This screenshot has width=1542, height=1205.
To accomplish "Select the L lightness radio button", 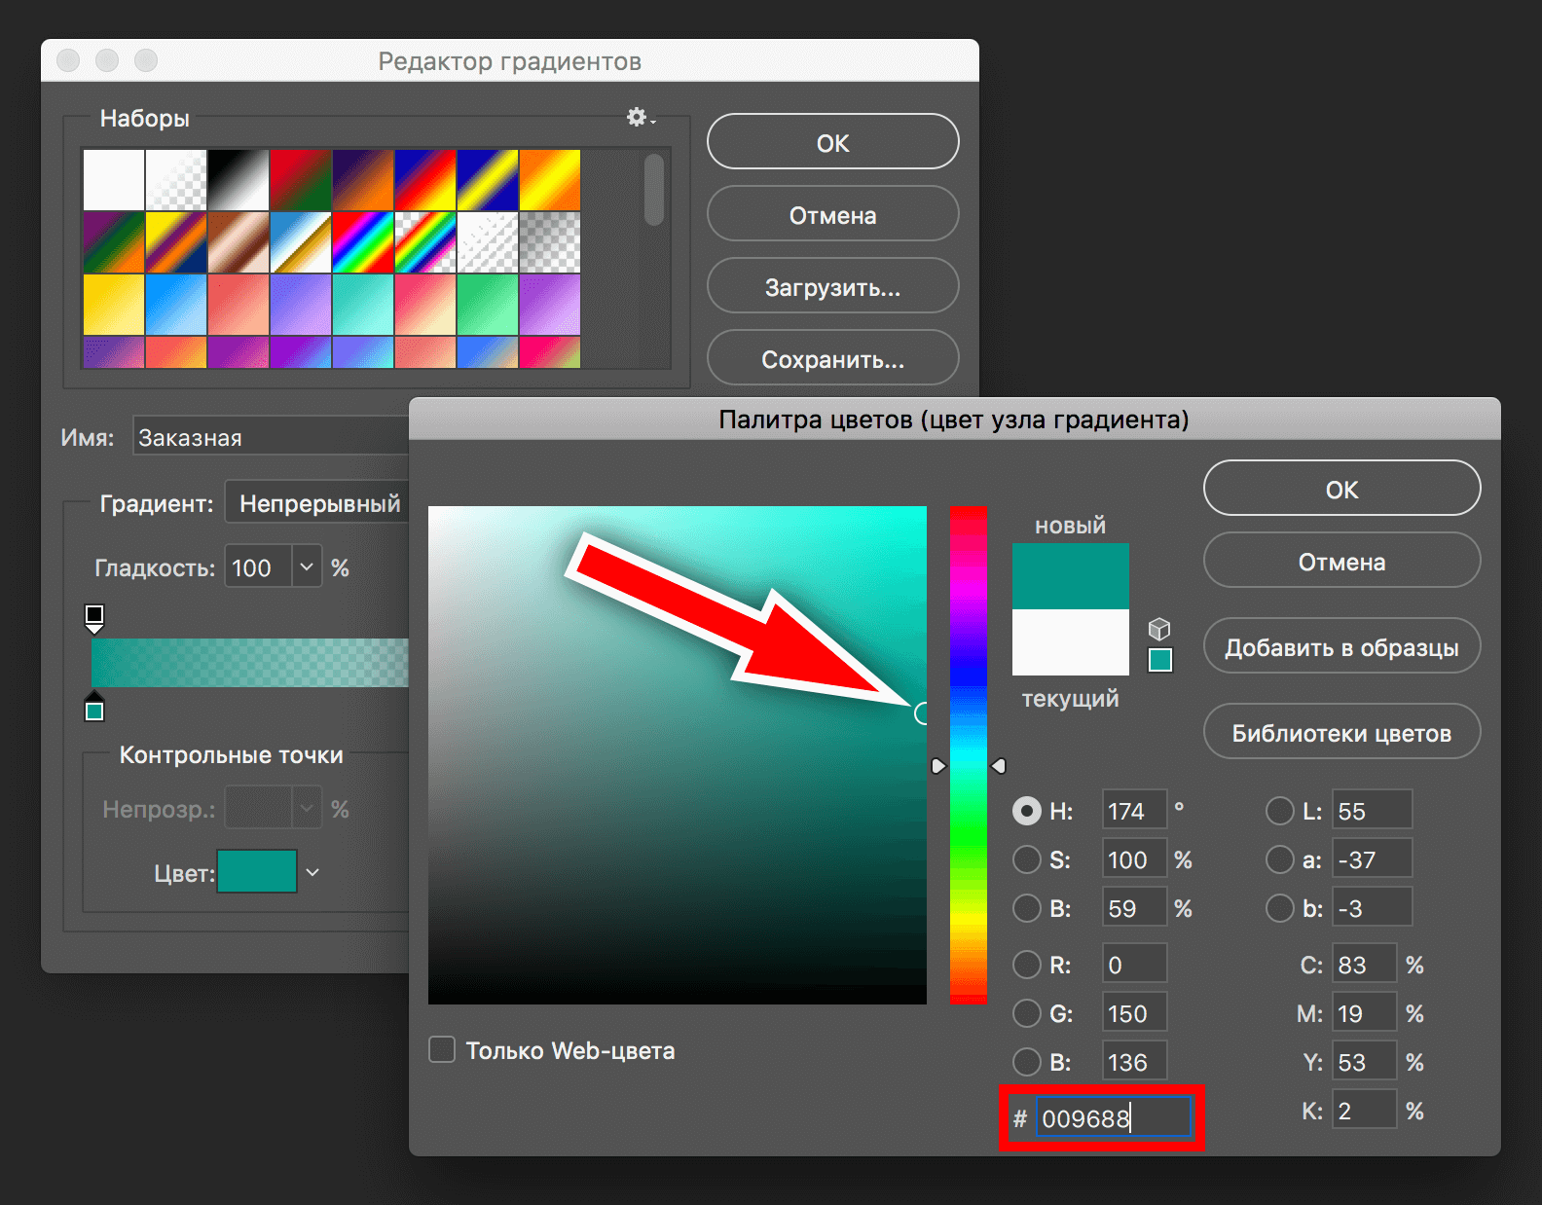I will [x=1279, y=811].
